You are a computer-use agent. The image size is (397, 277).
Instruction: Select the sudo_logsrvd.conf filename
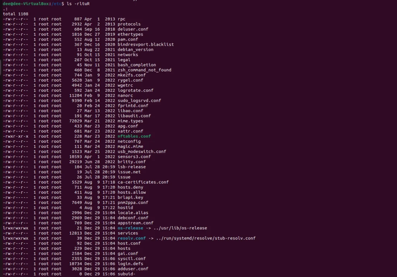(x=139, y=101)
